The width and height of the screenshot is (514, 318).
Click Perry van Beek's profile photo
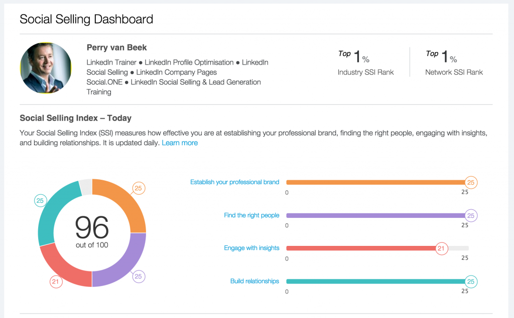point(46,68)
